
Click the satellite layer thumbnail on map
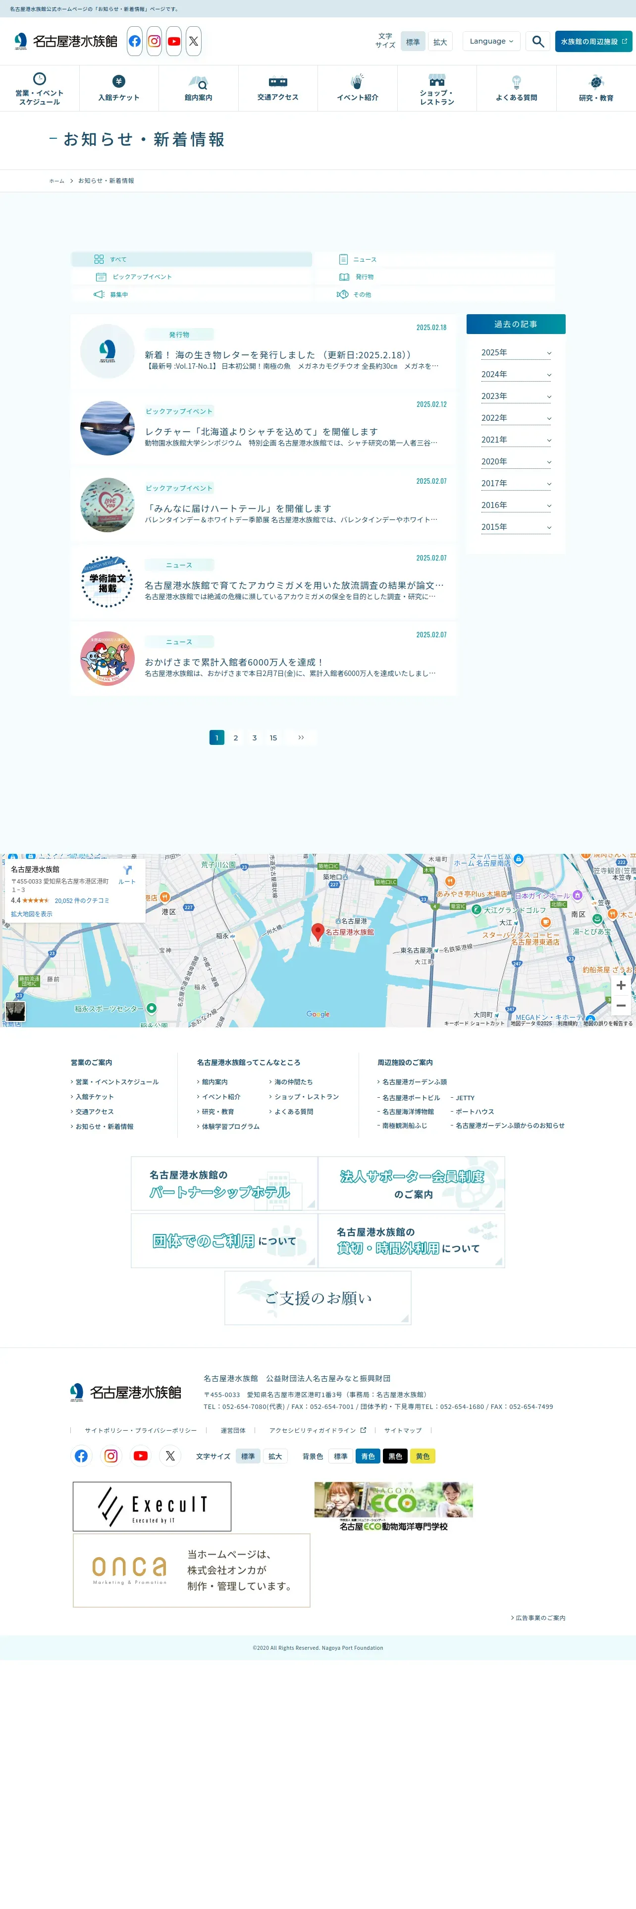pyautogui.click(x=15, y=1011)
